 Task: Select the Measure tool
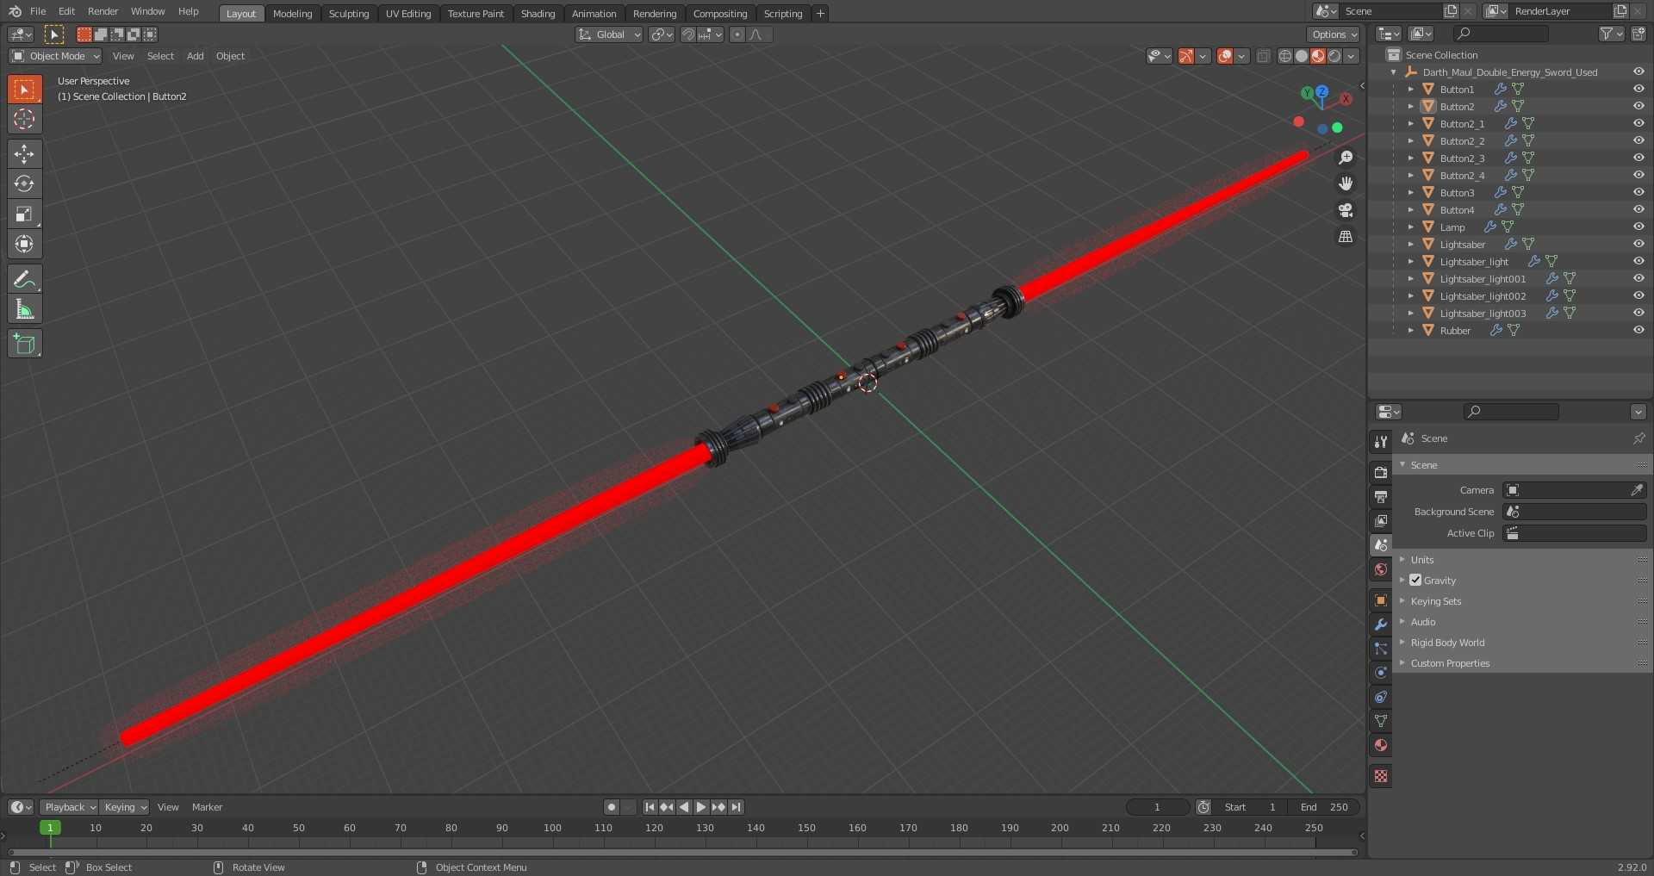pos(24,309)
